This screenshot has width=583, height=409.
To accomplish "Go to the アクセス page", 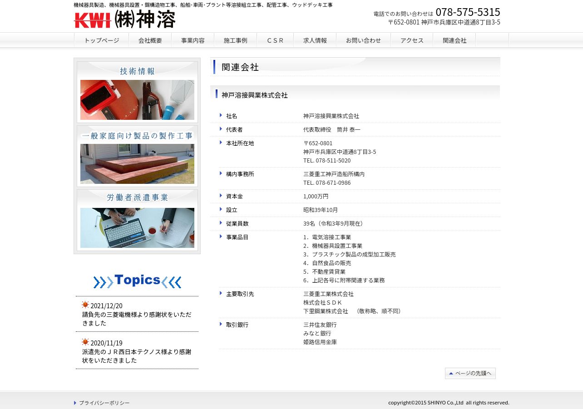I will click(x=412, y=40).
